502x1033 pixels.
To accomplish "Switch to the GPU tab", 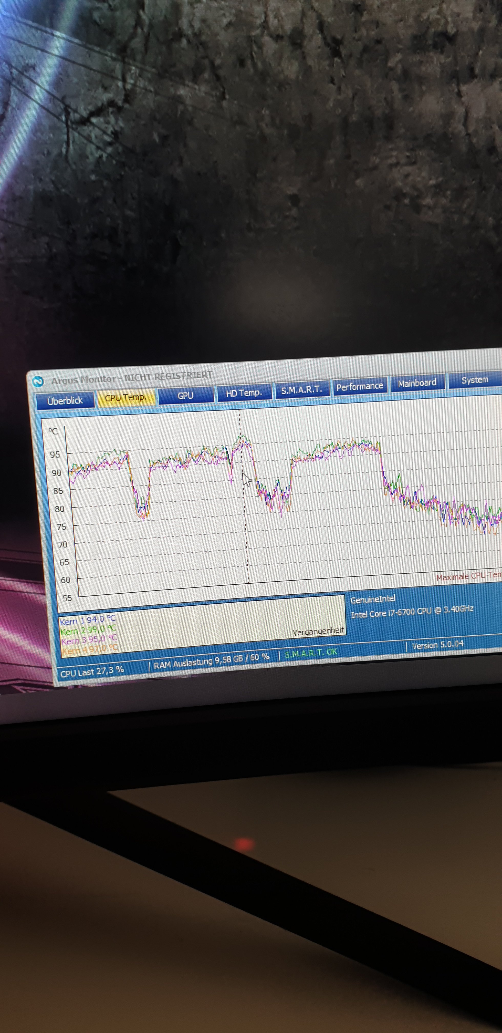I will click(185, 395).
